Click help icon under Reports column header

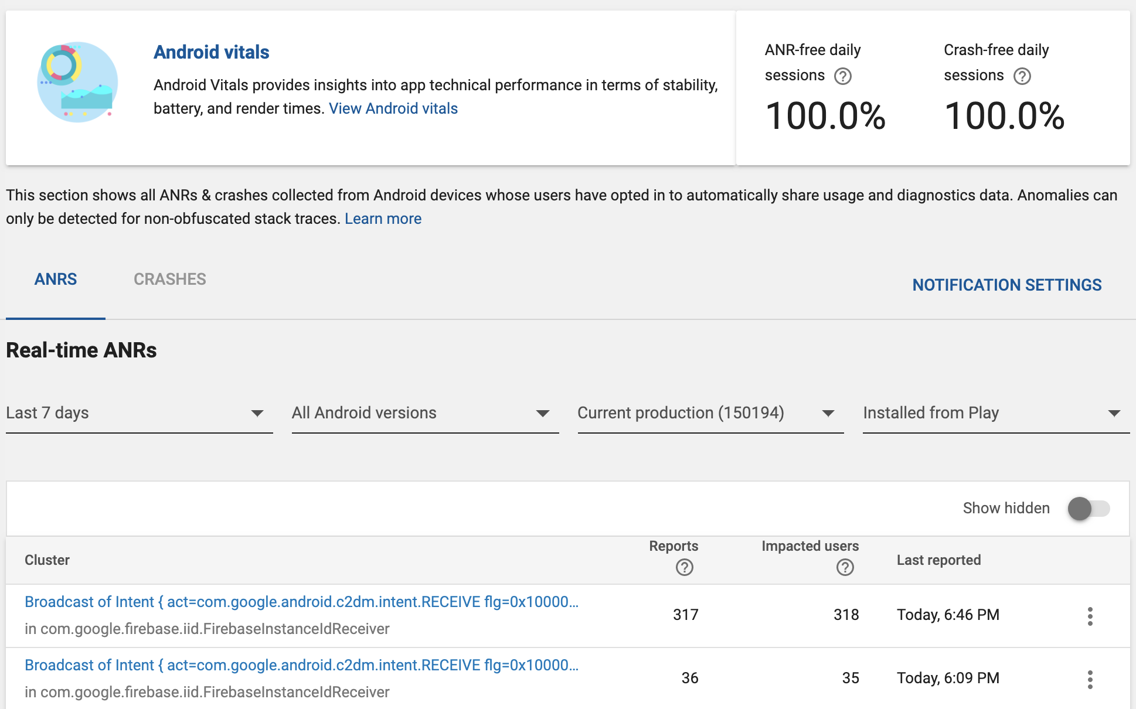pyautogui.click(x=684, y=567)
